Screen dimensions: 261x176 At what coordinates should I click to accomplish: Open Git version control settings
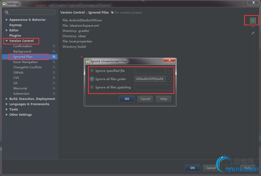15,83
